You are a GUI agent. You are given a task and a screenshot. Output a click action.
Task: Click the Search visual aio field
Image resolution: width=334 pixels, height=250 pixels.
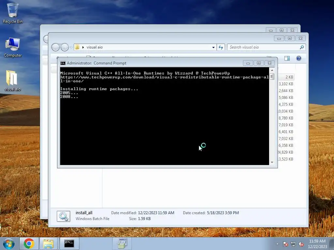click(266, 47)
